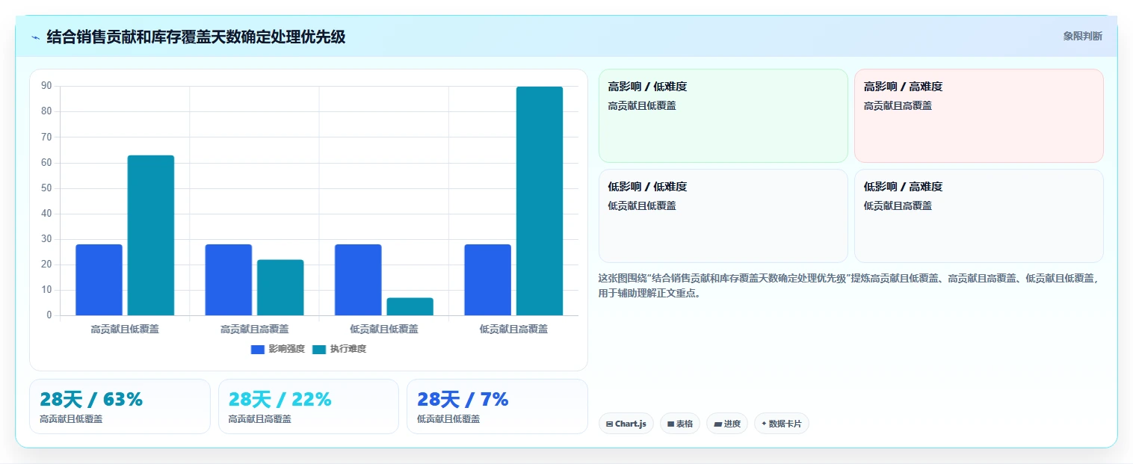Click the x-axis label 低贡献且低覆盖
Viewport: 1133px width, 464px height.
[384, 329]
